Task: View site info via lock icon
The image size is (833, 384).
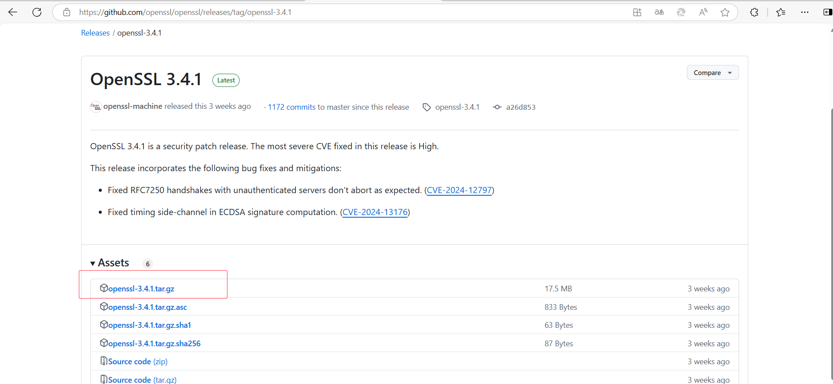Action: [67, 12]
